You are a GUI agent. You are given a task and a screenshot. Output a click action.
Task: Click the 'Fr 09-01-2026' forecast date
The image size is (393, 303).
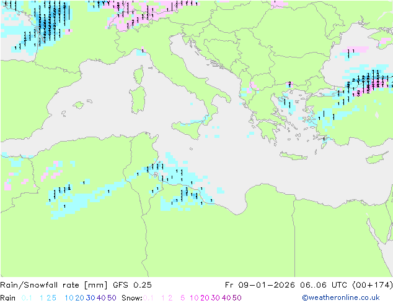[x=260, y=285]
